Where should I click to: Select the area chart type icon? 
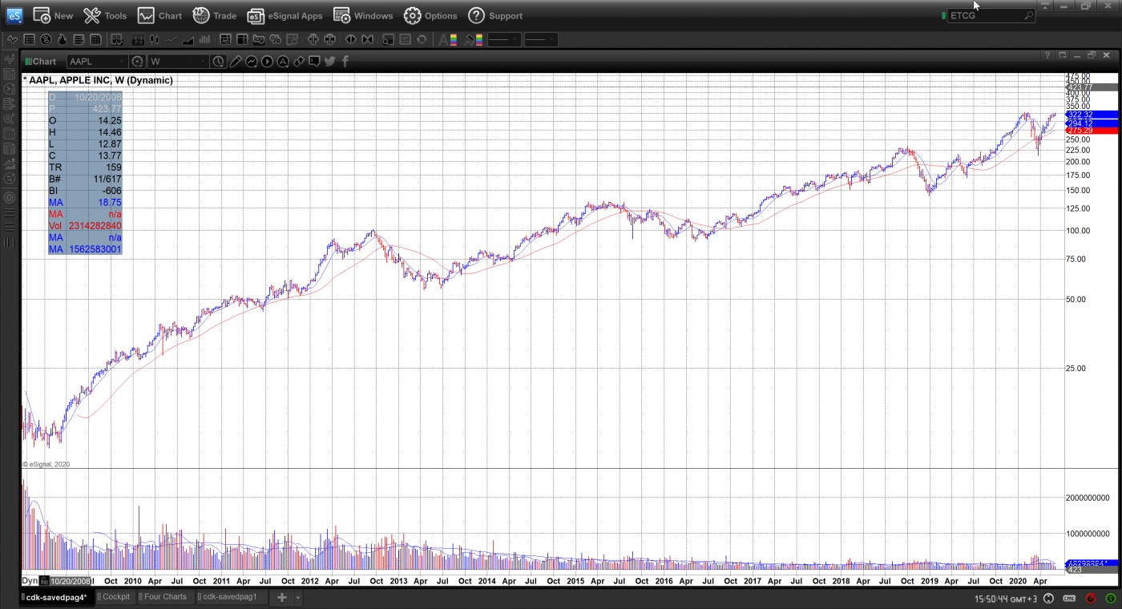click(188, 39)
